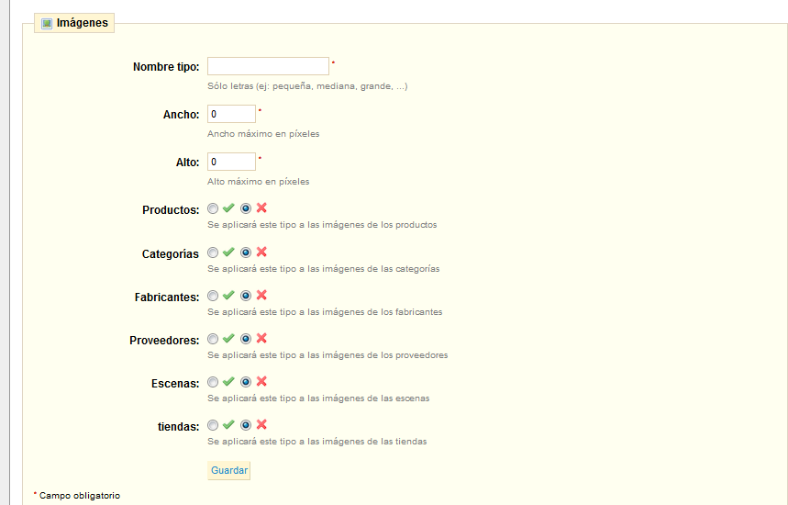Select the no radio button for tiendas
The width and height of the screenshot is (788, 505).
[246, 425]
